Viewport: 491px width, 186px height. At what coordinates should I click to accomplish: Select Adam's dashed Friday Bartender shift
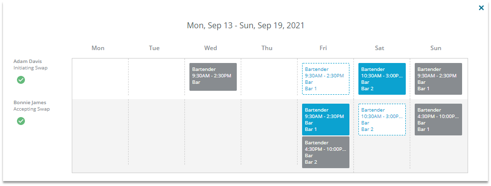(x=326, y=79)
